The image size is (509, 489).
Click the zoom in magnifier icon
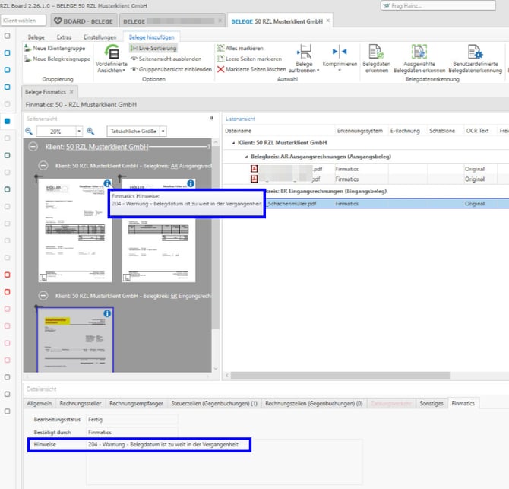click(x=90, y=131)
